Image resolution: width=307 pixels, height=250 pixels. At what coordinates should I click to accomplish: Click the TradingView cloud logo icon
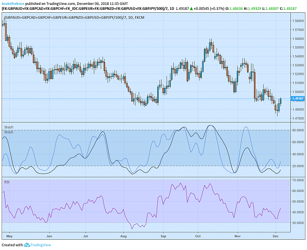point(27,245)
